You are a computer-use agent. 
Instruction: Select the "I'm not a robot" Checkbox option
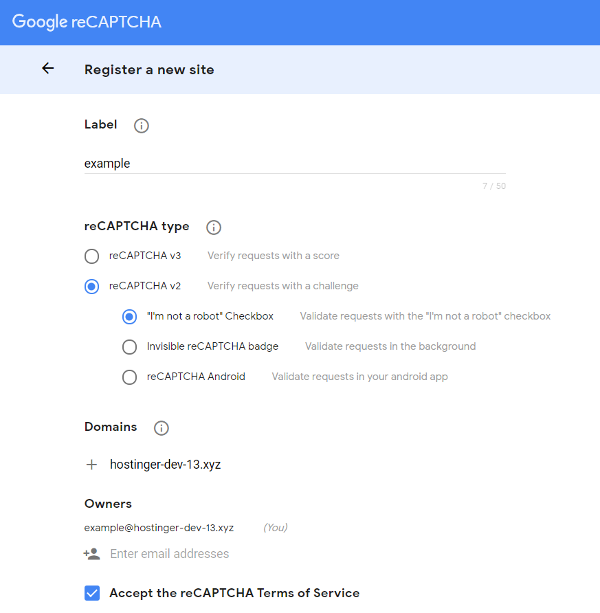click(129, 316)
